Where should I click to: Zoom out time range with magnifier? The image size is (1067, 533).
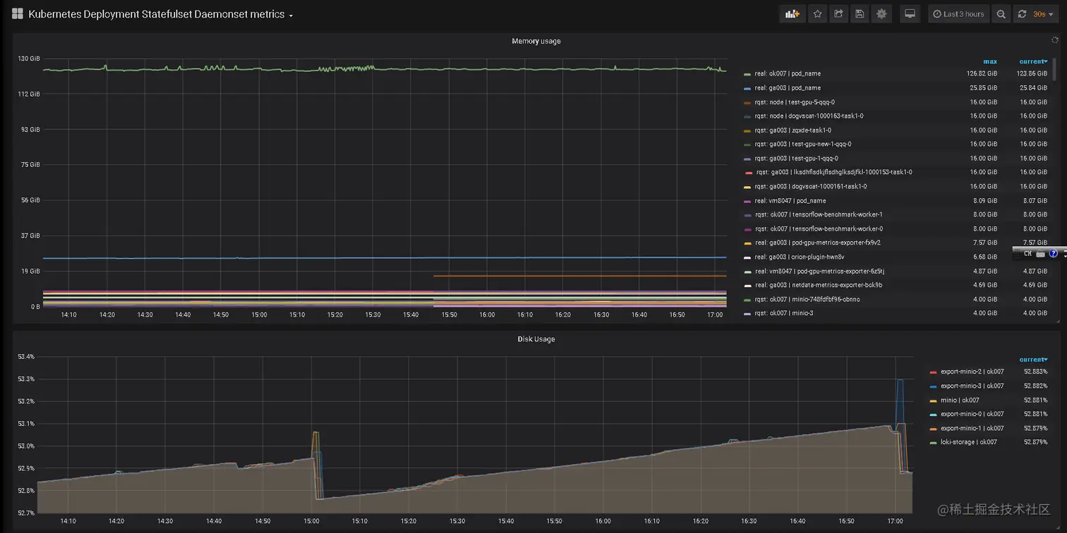1001,14
